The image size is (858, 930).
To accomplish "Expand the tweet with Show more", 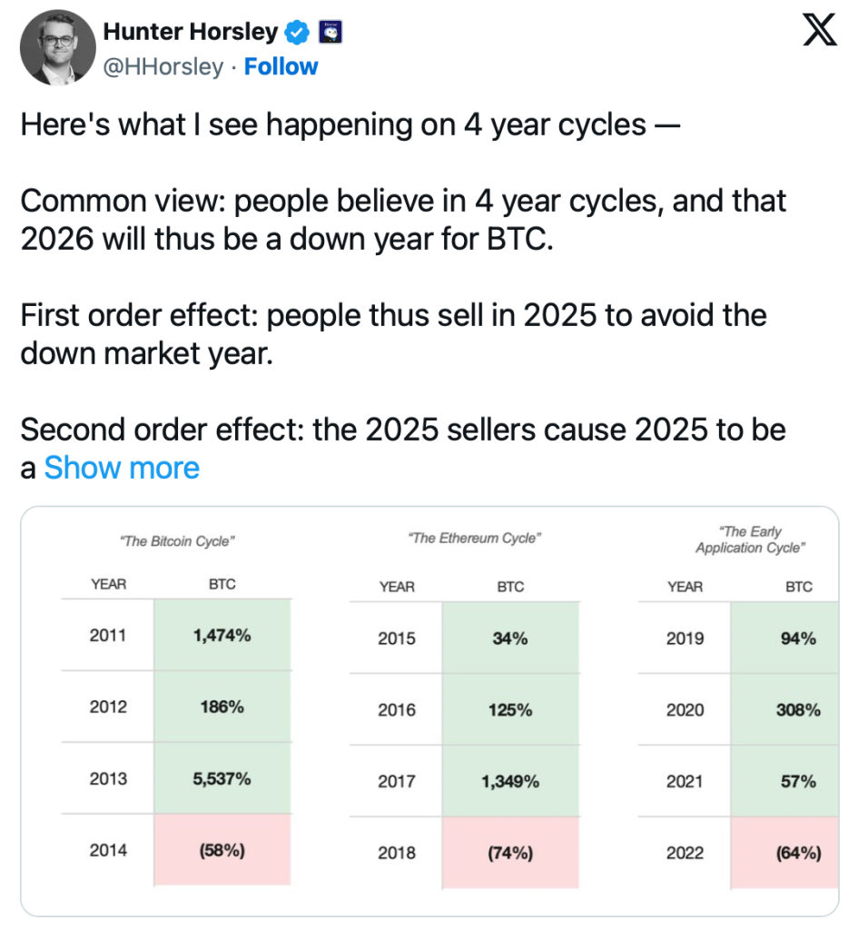I will point(122,468).
